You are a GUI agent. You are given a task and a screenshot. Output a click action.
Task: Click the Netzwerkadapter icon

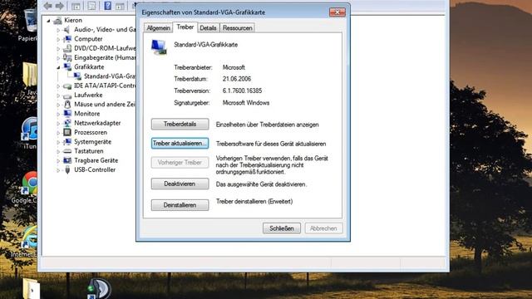click(x=67, y=123)
